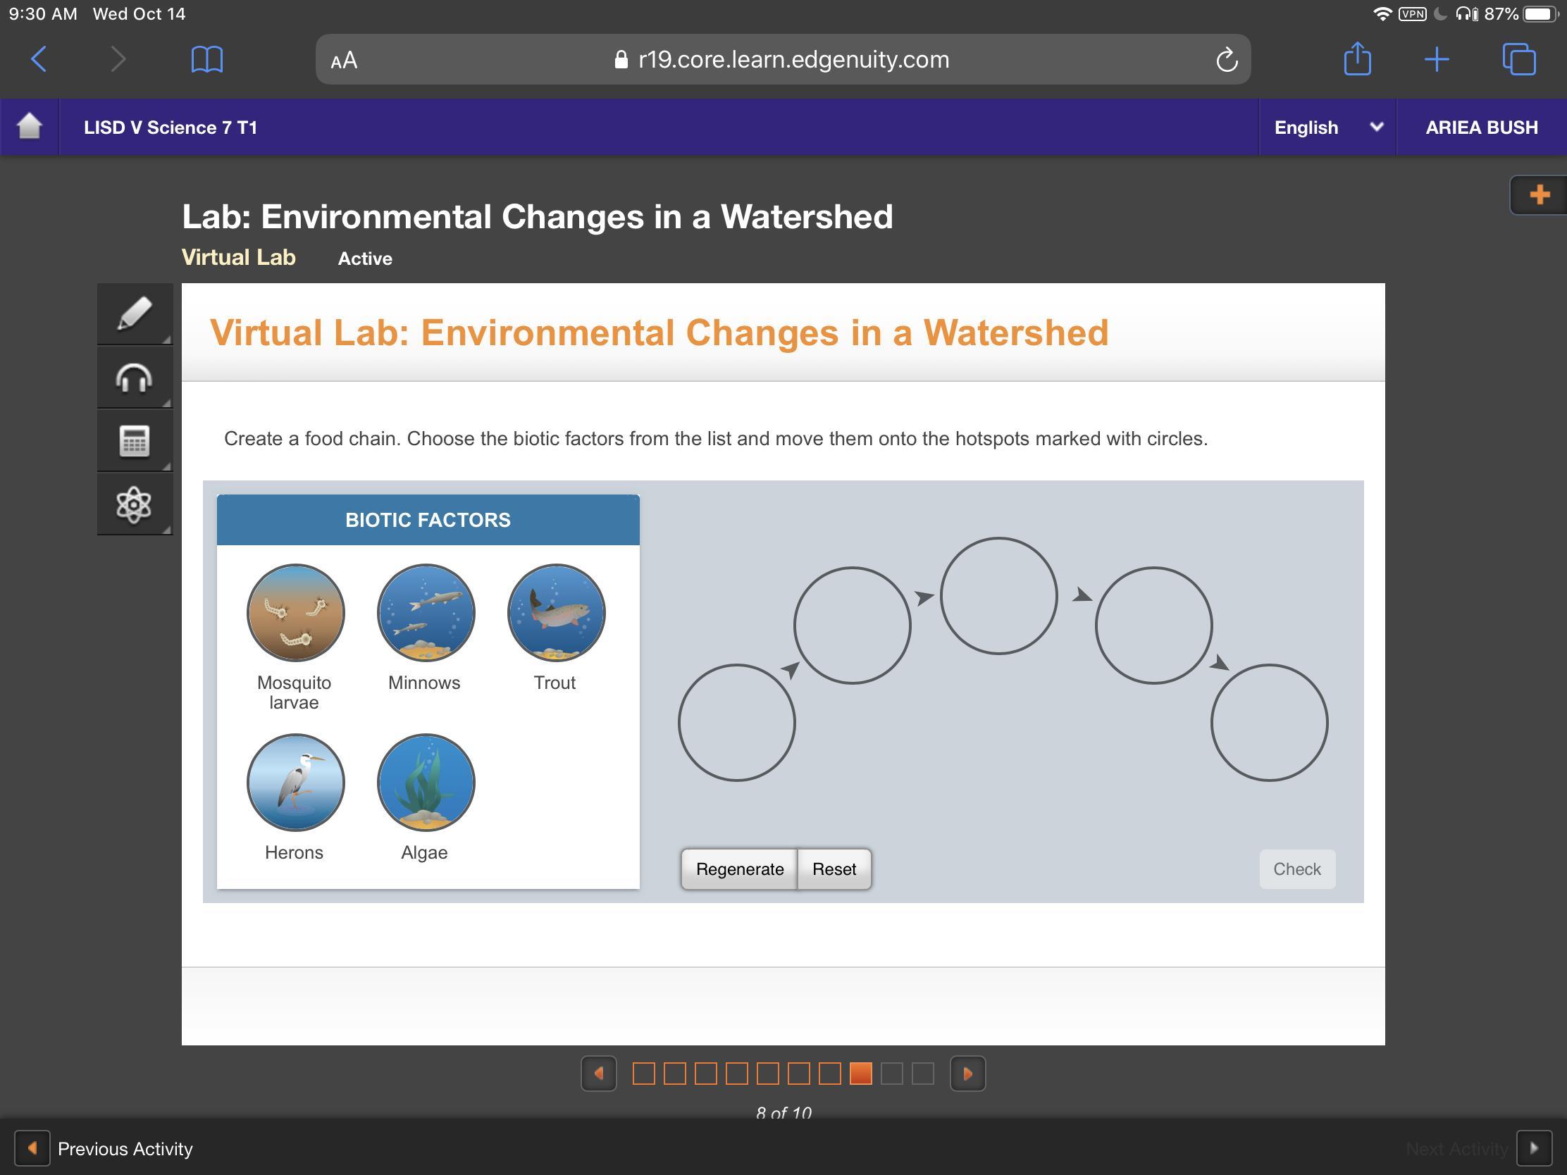Screen dimensions: 1567x1175
Task: Go to next page arrow in pager
Action: click(x=967, y=1074)
